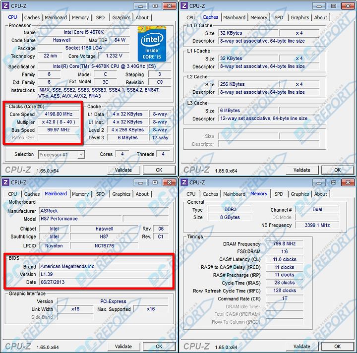
Task: Open Graphics tab in the Memory window
Action: (x=300, y=194)
